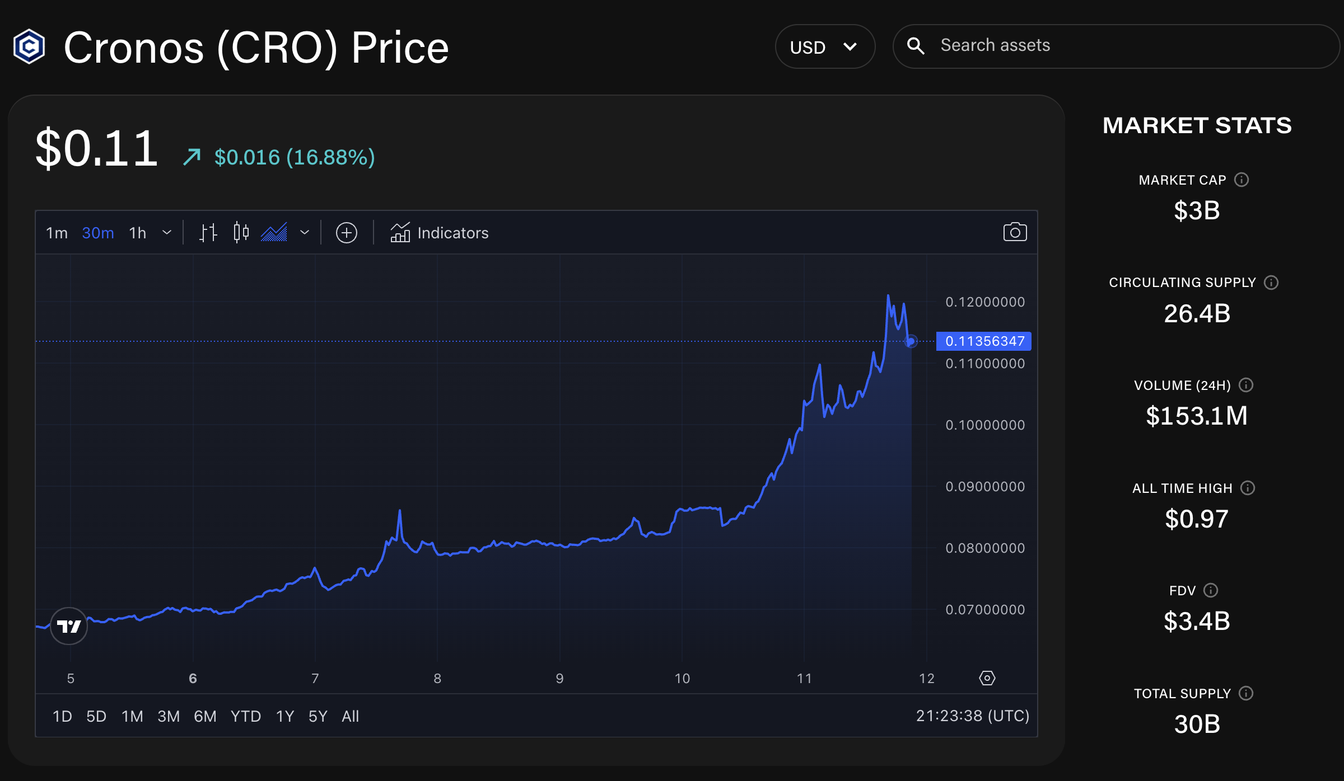Image resolution: width=1344 pixels, height=781 pixels.
Task: Select the 1D date range
Action: (x=62, y=716)
